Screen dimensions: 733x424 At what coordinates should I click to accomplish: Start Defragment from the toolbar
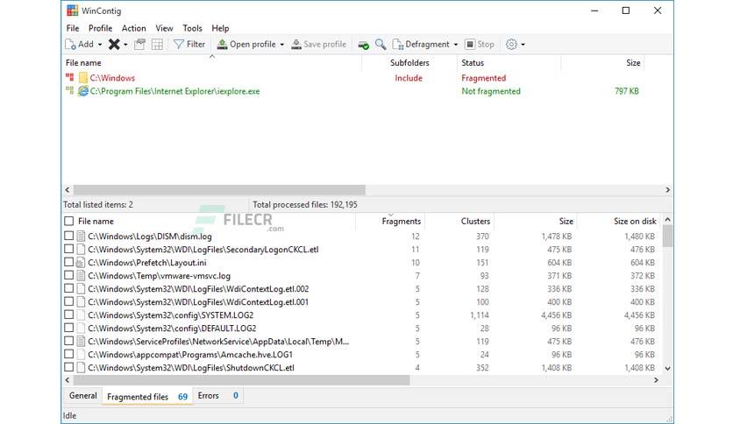pyautogui.click(x=421, y=44)
